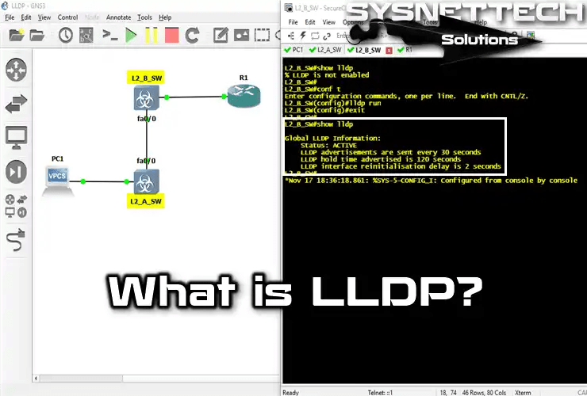
Task: Open the Edit menu in GNS3
Action: pyautogui.click(x=26, y=17)
